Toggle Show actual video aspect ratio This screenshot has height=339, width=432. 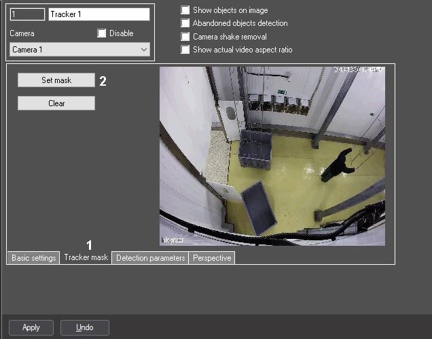tap(185, 50)
